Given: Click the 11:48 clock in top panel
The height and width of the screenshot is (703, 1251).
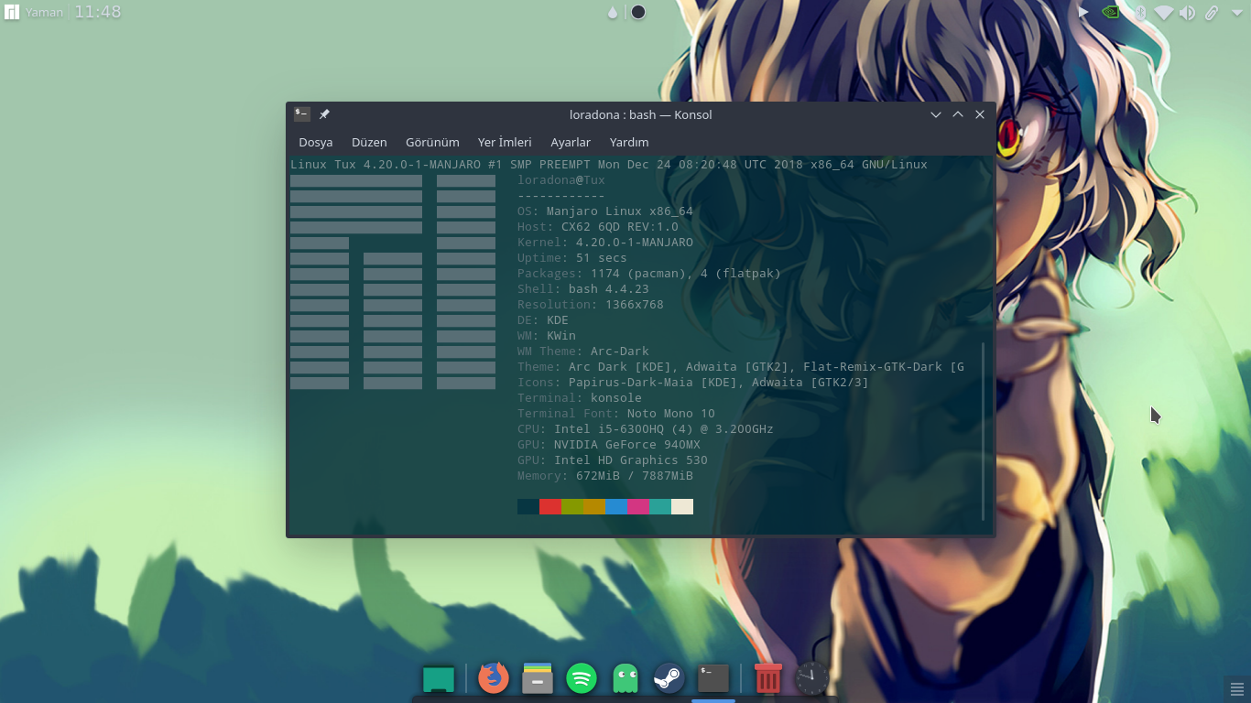Looking at the screenshot, I should tap(97, 12).
